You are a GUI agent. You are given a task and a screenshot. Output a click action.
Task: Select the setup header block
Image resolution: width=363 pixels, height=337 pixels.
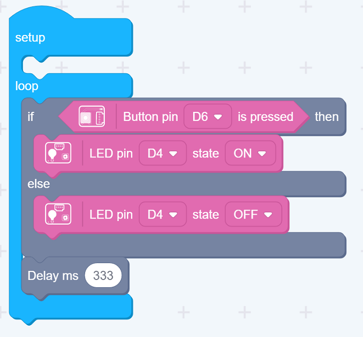coord(71,37)
